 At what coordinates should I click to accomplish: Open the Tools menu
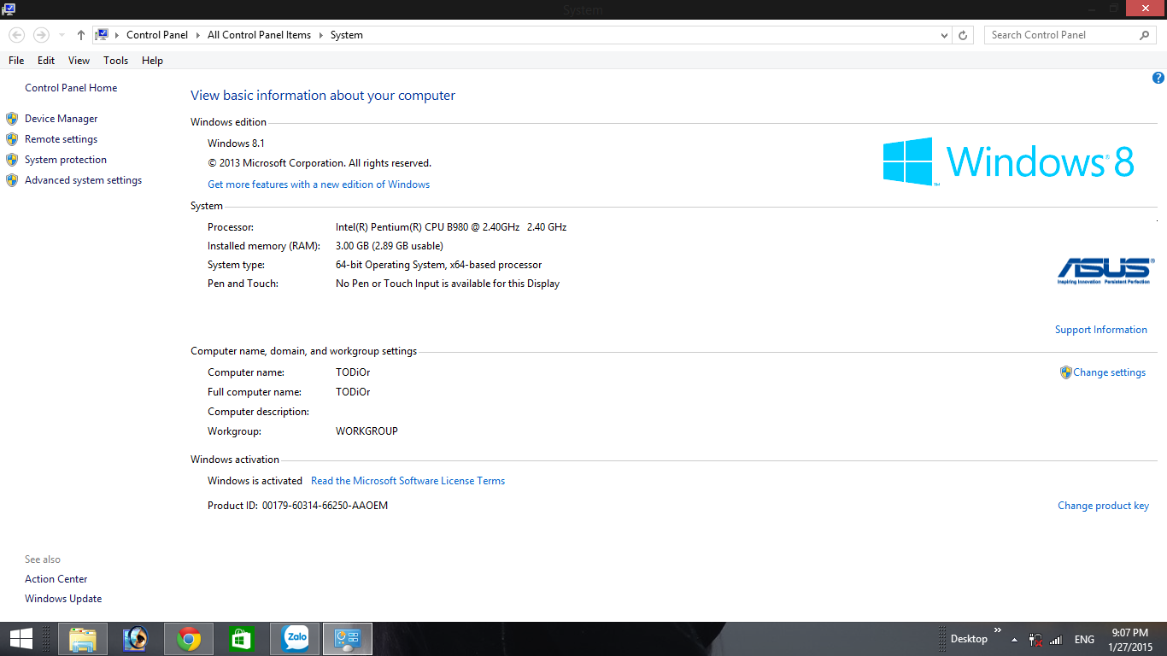(115, 61)
